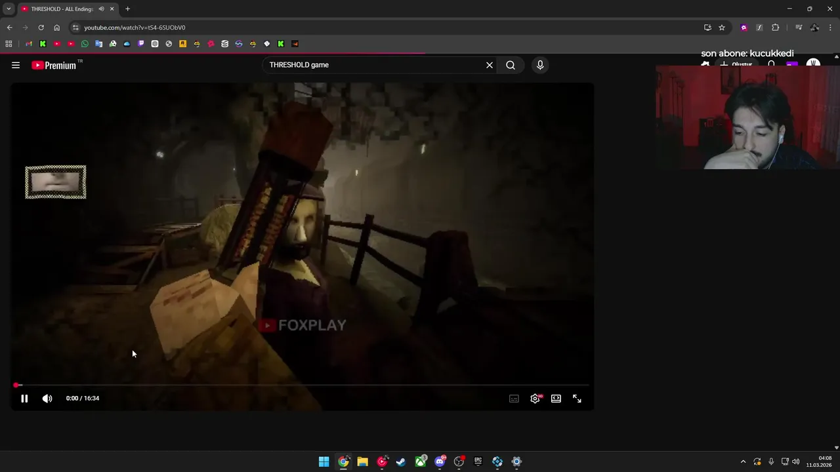Bookmark this page with star icon

(x=722, y=28)
